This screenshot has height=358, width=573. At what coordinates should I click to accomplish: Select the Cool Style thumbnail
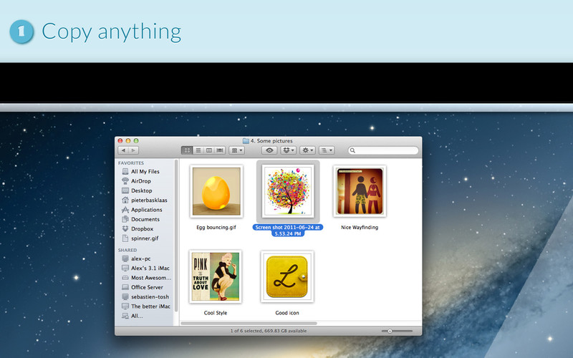(x=216, y=276)
